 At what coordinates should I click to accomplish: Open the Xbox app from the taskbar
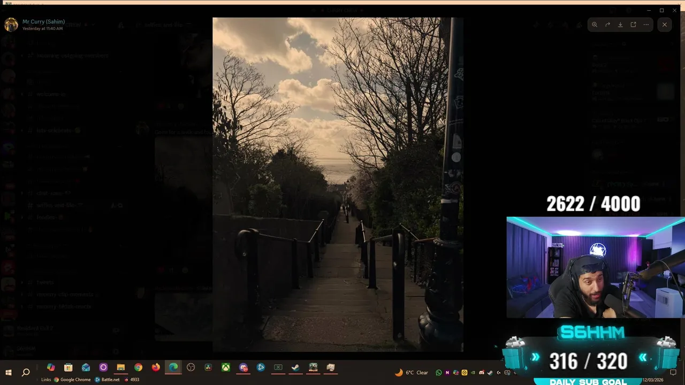tap(226, 367)
